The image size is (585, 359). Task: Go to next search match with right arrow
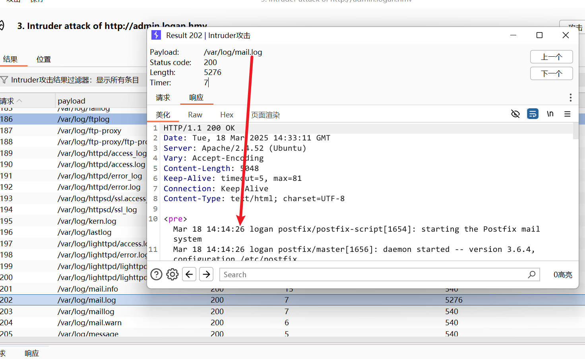click(207, 274)
